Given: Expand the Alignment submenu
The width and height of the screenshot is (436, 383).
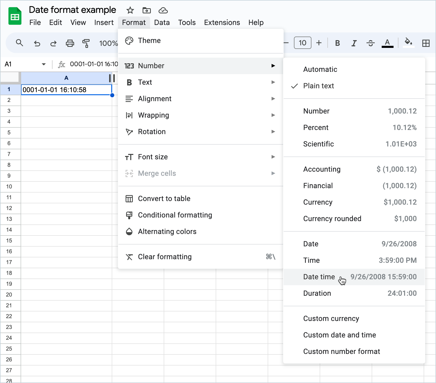Looking at the screenshot, I should click(x=201, y=99).
